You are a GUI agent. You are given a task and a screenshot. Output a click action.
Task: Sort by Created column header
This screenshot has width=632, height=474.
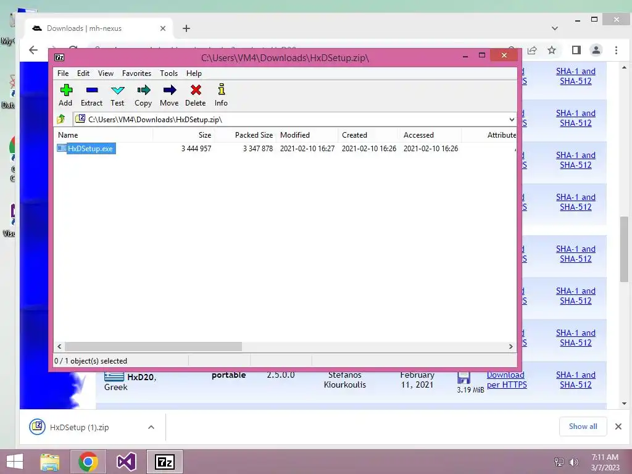click(x=369, y=135)
